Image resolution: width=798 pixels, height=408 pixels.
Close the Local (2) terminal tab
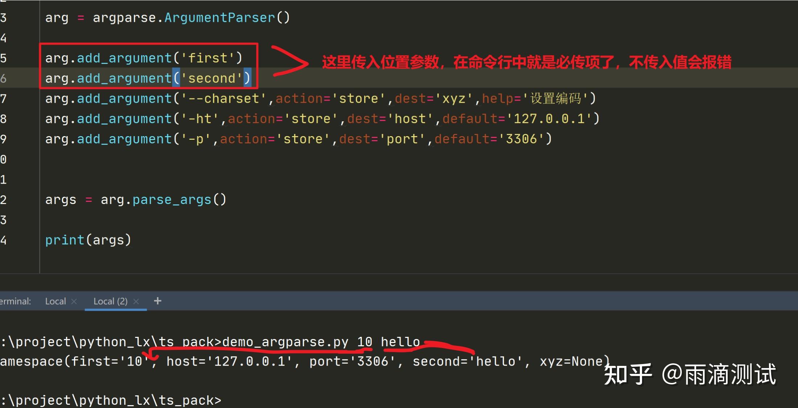136,301
